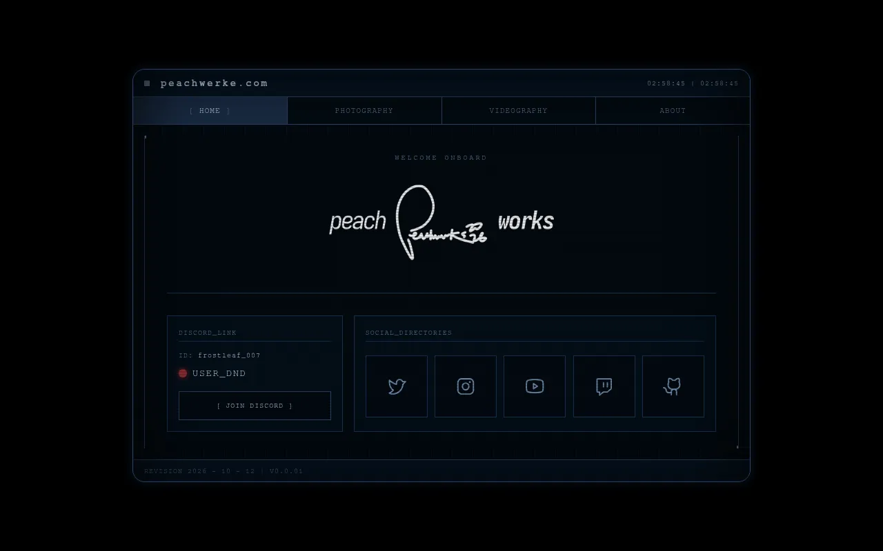Go to the HOME tab
The width and height of the screenshot is (883, 551).
click(x=210, y=111)
